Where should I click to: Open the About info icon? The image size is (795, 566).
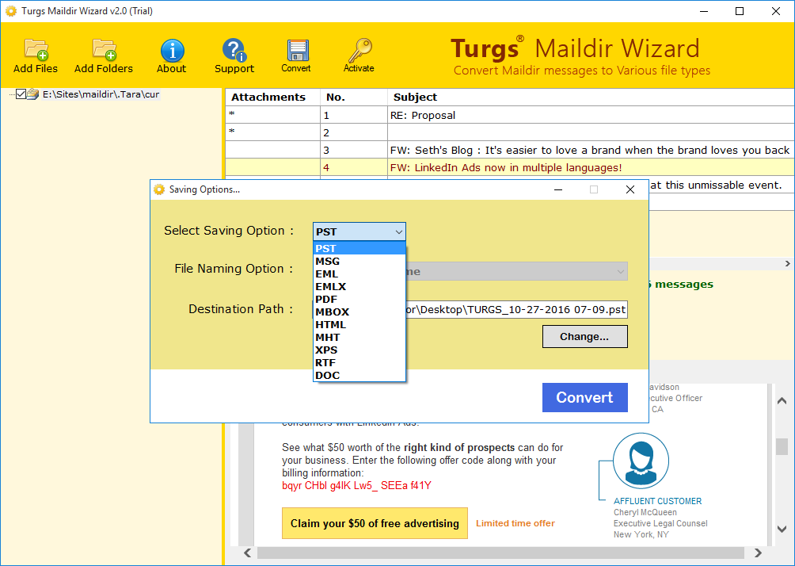coord(172,50)
